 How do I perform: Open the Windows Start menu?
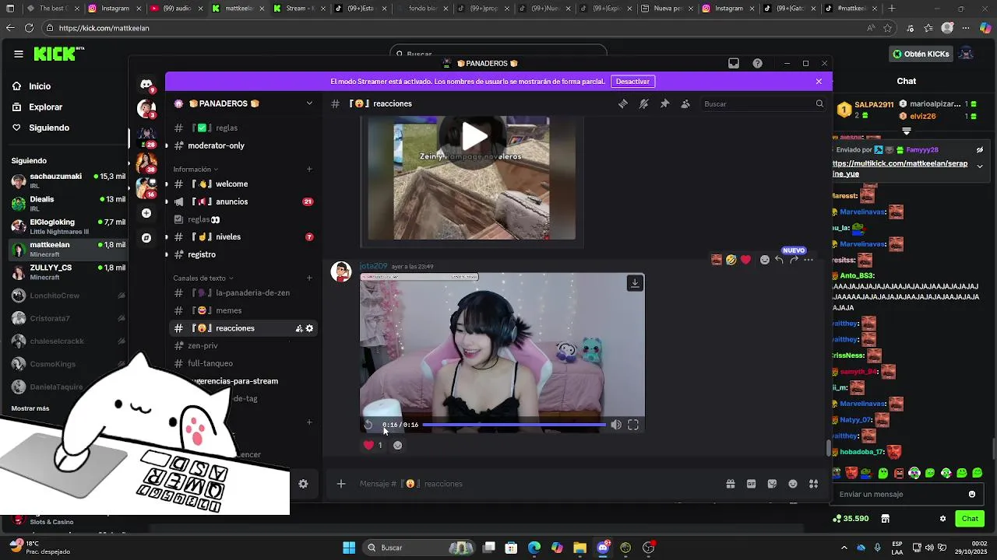tap(349, 548)
